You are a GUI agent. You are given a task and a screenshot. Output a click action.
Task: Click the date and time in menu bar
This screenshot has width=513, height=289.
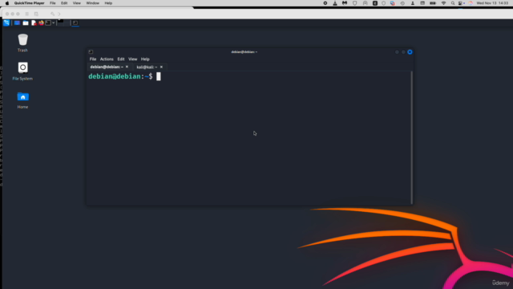point(492,3)
